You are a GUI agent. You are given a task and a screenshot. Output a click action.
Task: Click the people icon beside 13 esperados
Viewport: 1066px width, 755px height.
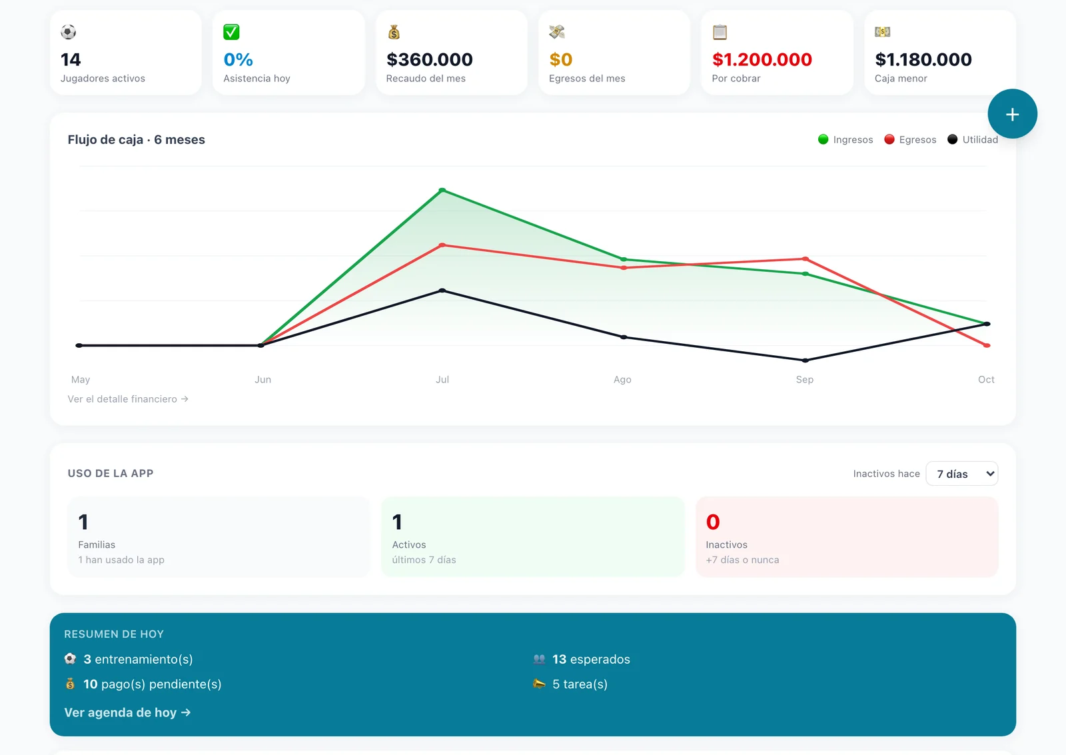pyautogui.click(x=540, y=659)
